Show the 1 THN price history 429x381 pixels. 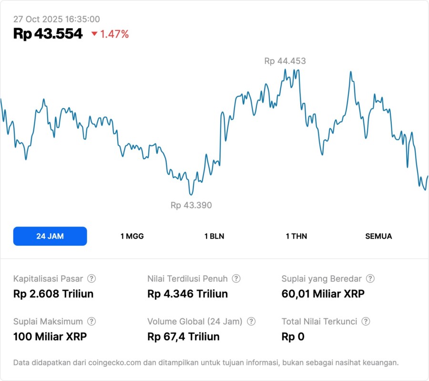click(296, 236)
